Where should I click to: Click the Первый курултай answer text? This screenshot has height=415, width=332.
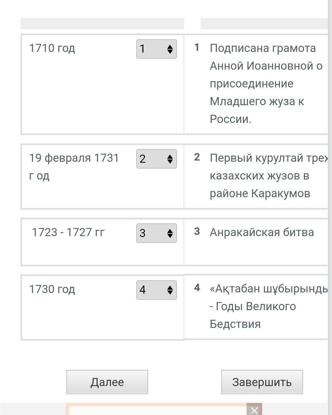tap(265, 175)
